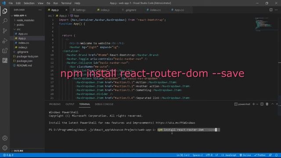
Task: Click the UTF-8 encoding indicator
Action: pos(209,155)
